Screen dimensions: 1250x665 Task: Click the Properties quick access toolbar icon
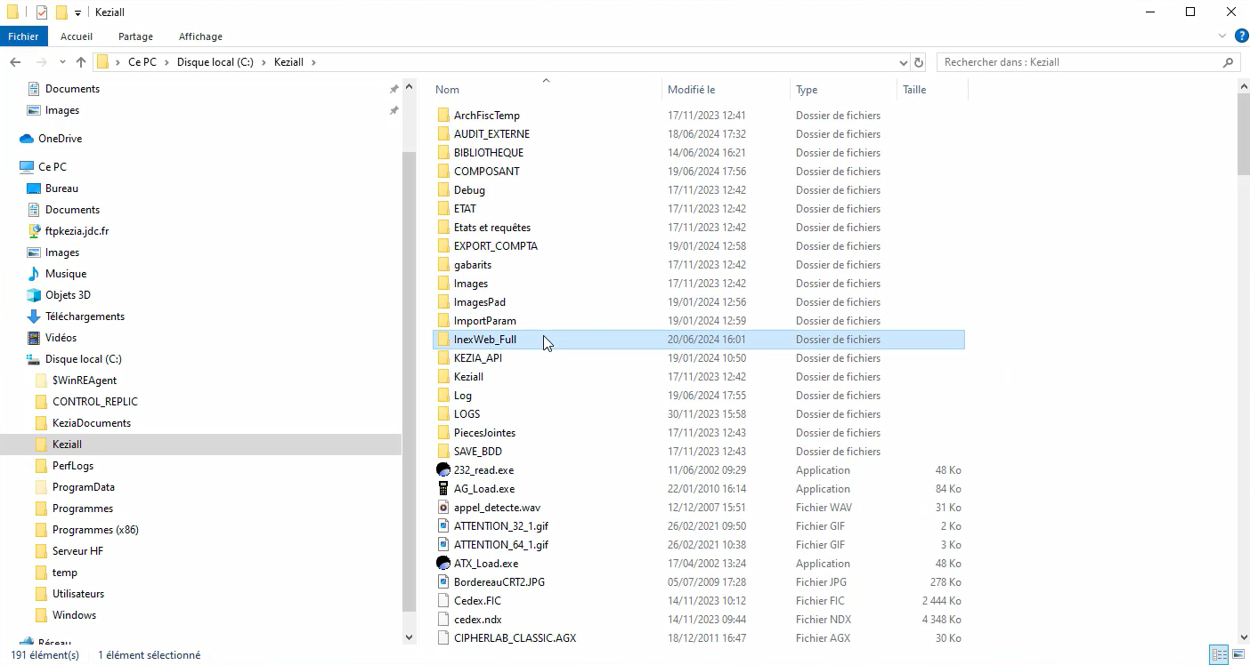[x=42, y=12]
